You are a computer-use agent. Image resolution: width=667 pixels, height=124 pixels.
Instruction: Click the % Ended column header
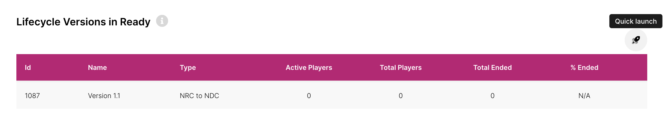pyautogui.click(x=584, y=68)
